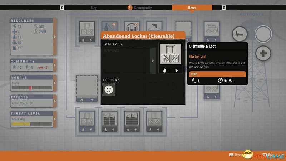
Task: Select the pistol facility tile in top row
Action: coord(154,29)
